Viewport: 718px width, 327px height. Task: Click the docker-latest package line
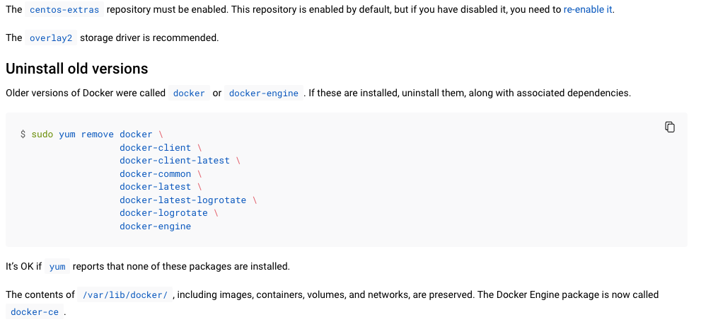pyautogui.click(x=155, y=187)
